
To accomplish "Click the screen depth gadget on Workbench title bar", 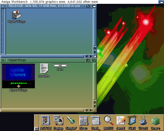I will tap(161, 2).
